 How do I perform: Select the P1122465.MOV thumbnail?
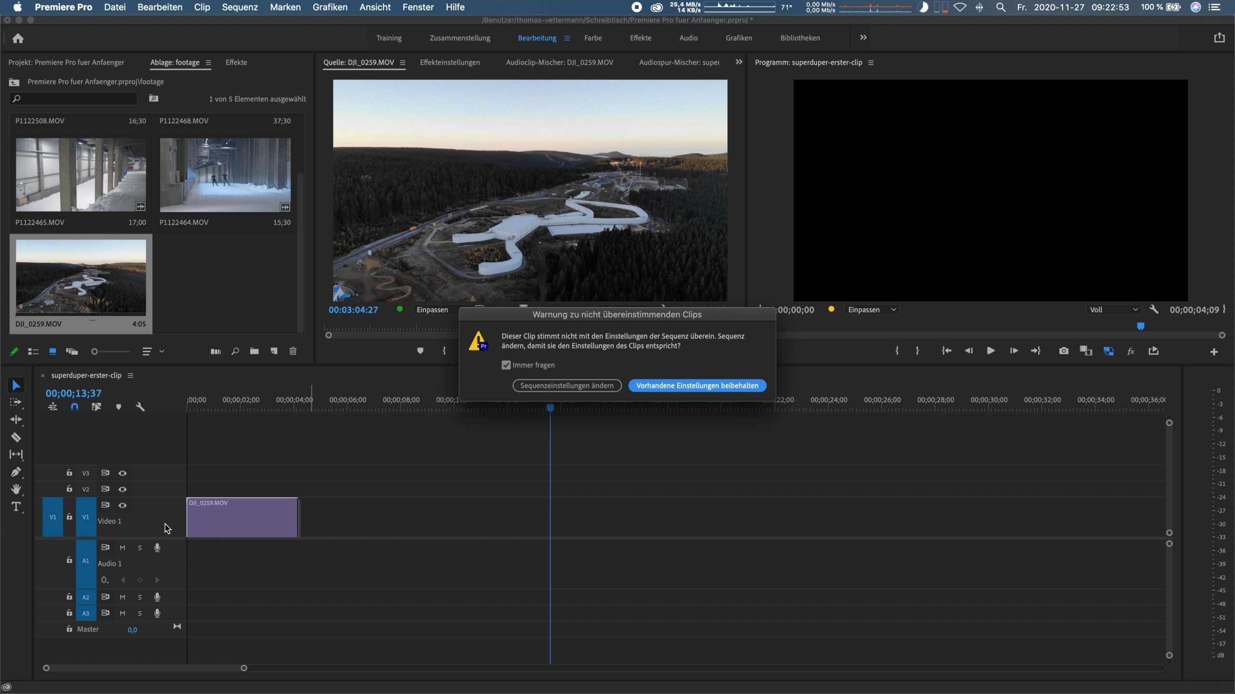point(81,175)
